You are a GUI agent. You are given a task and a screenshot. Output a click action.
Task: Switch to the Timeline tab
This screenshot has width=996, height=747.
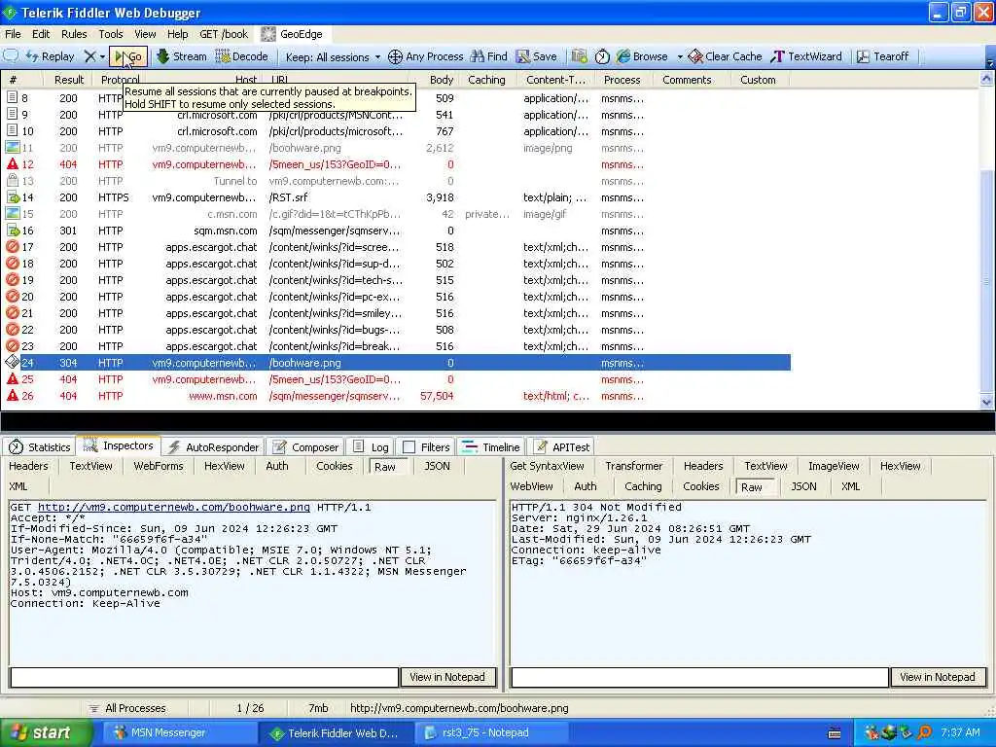coord(491,447)
